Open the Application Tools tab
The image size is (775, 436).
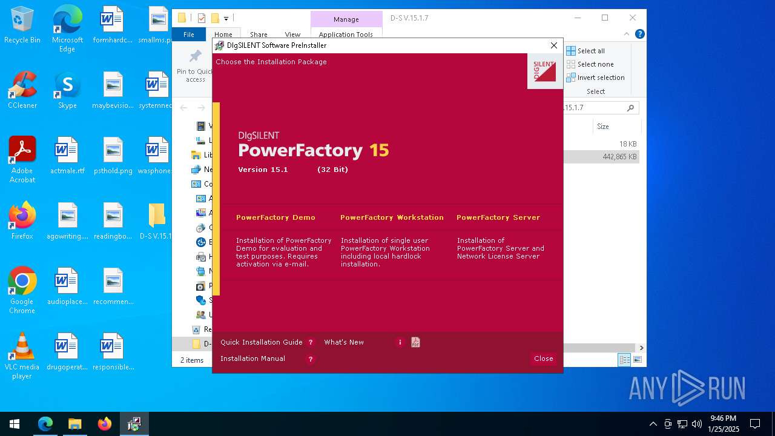click(346, 35)
